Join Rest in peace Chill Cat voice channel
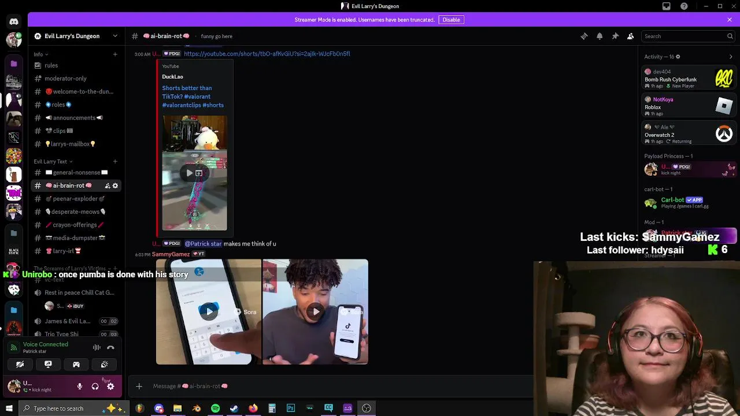 point(76,292)
